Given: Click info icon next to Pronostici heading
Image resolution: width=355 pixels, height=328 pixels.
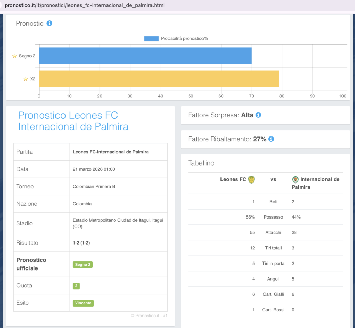Looking at the screenshot, I should pos(49,24).
